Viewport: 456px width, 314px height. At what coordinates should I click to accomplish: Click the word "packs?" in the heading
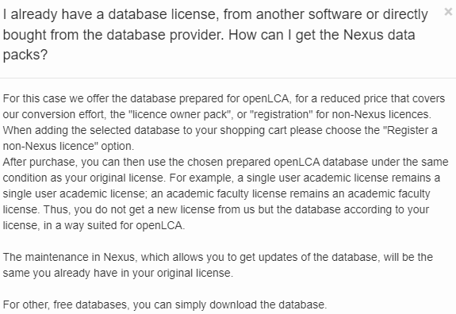(x=25, y=55)
